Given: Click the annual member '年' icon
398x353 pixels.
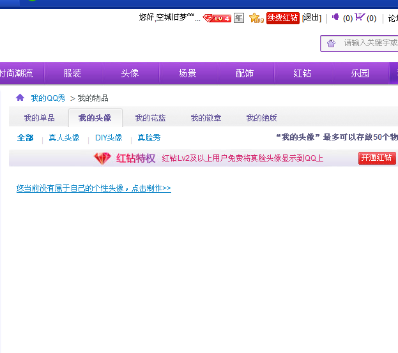Looking at the screenshot, I should [239, 18].
